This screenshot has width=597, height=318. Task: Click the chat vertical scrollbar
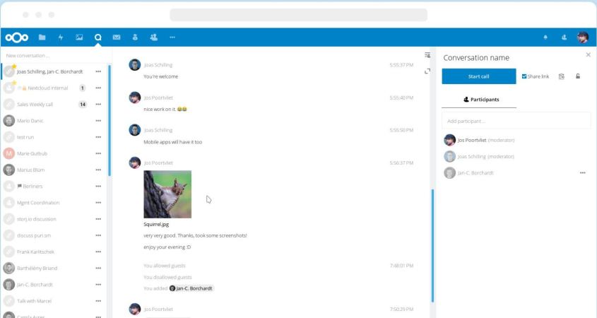click(432, 246)
